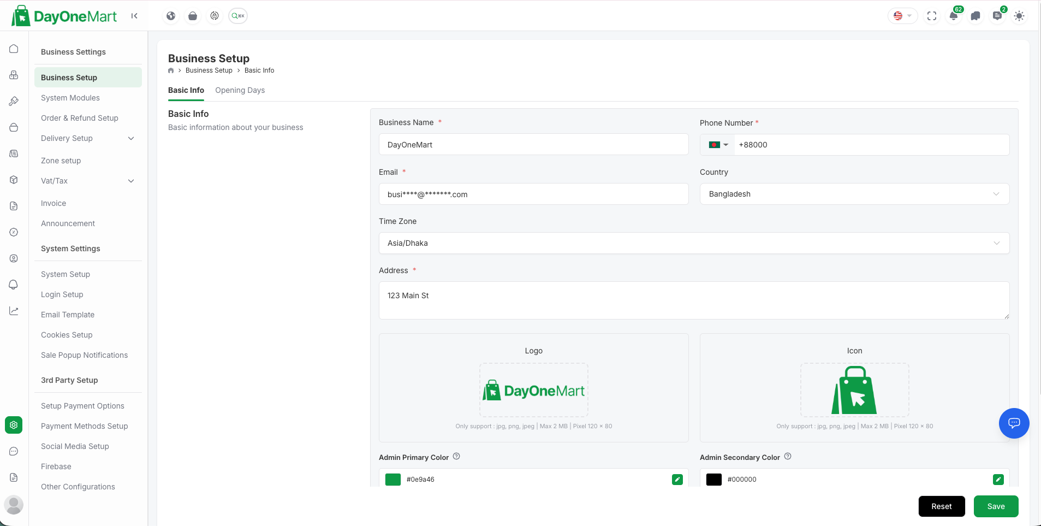Select the Basic Info tab

(186, 90)
